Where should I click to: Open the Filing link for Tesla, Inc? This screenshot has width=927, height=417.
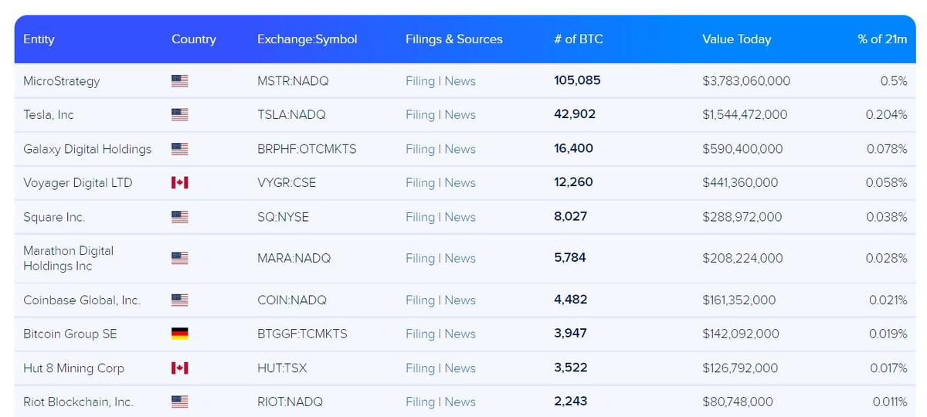420,115
